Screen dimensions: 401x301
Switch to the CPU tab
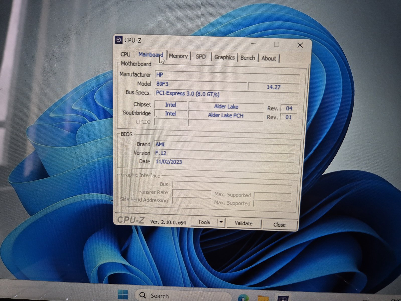[x=125, y=54]
